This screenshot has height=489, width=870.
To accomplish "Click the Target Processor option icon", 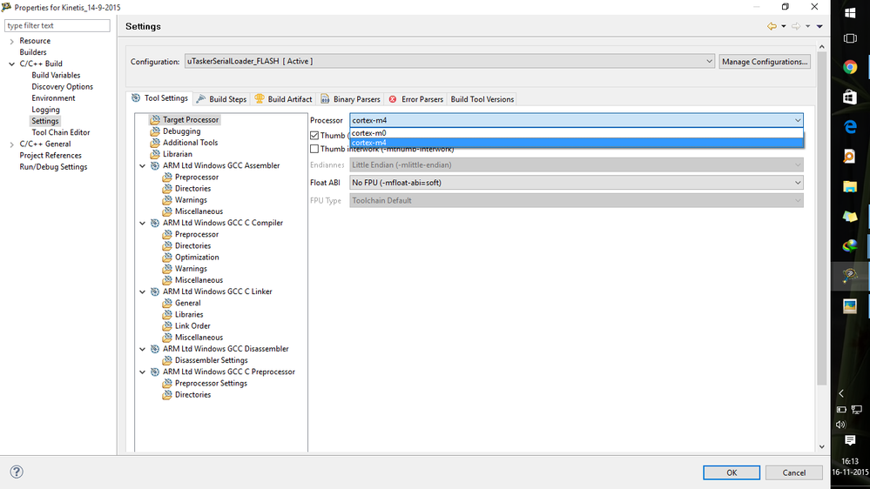I will point(155,119).
